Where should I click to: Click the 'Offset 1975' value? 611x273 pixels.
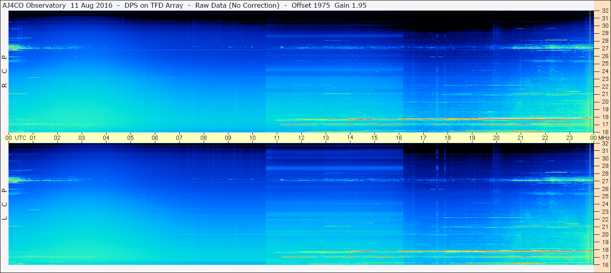pyautogui.click(x=311, y=5)
